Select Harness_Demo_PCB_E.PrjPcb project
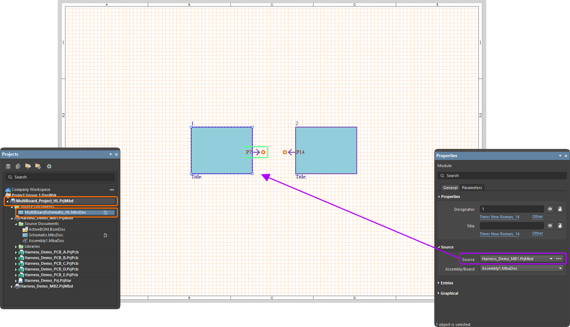 pos(51,275)
